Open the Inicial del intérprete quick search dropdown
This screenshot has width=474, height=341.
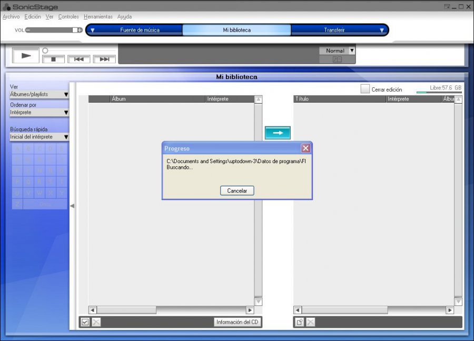tap(39, 137)
